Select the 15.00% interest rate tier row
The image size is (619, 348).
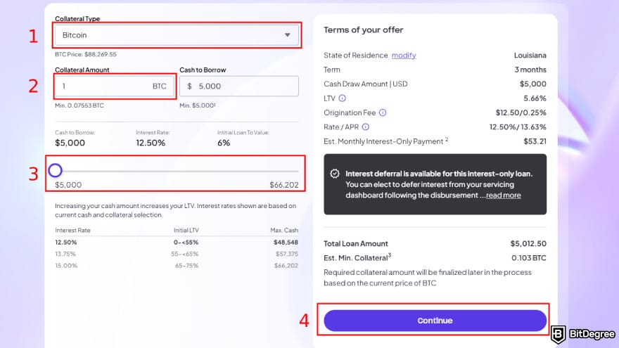(176, 266)
